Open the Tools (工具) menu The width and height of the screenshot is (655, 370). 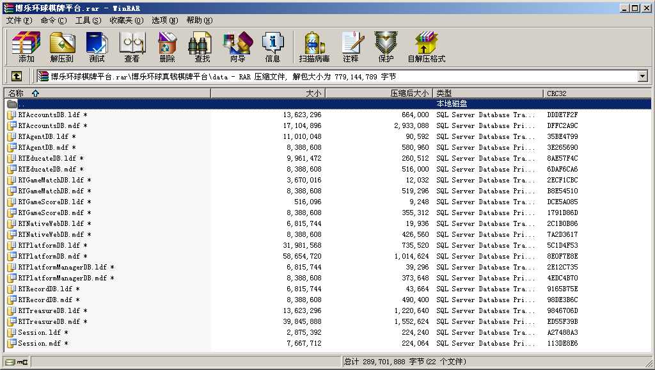click(x=88, y=20)
